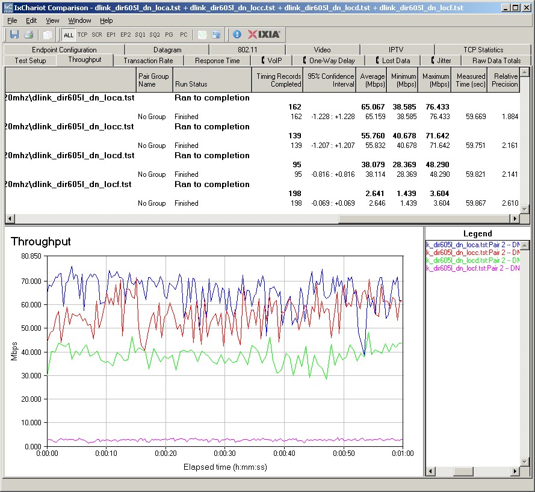Open the Help menu
The width and height of the screenshot is (535, 492).
coord(106,20)
